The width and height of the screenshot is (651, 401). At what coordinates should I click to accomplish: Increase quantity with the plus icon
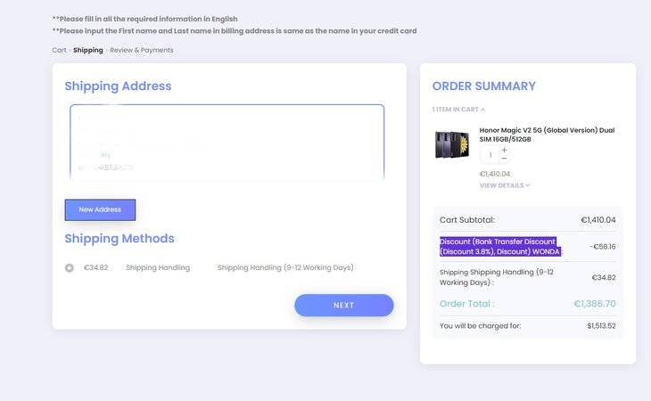coord(504,150)
